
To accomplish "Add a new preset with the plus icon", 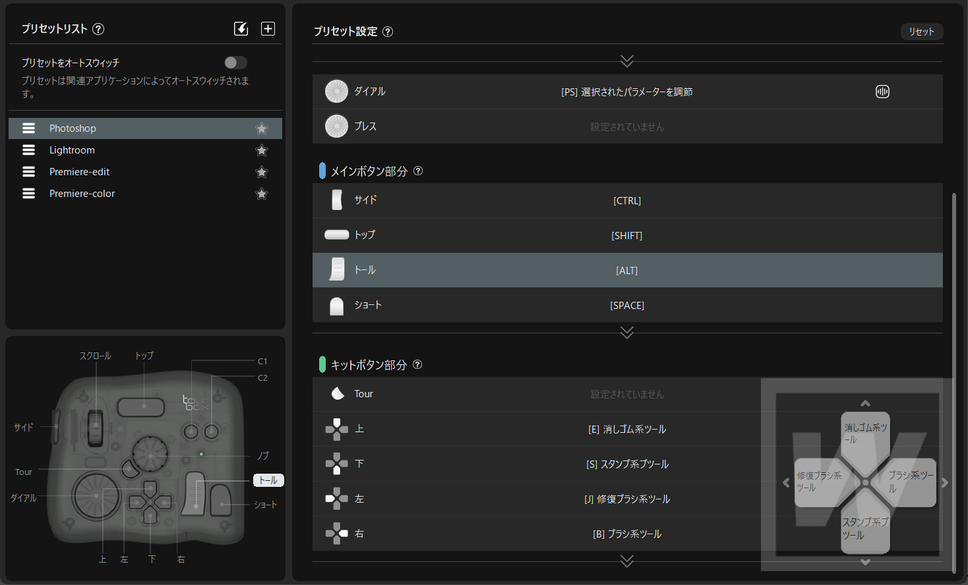I will (268, 28).
